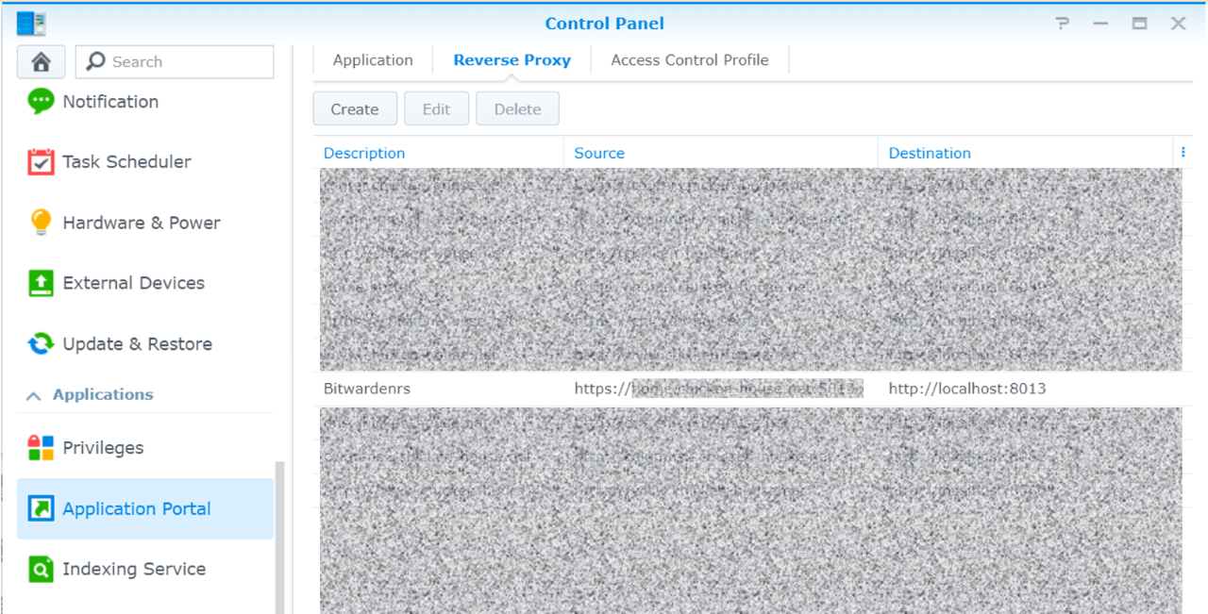Click the Indexing Service search icon
1208x614 pixels.
coord(41,570)
